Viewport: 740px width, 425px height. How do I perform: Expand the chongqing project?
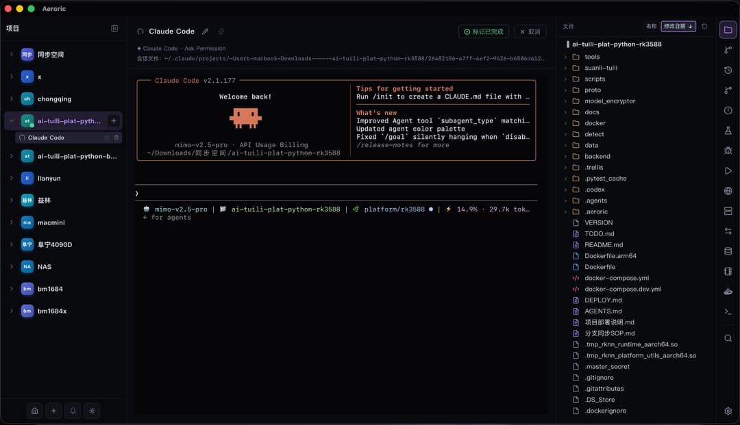(x=12, y=99)
